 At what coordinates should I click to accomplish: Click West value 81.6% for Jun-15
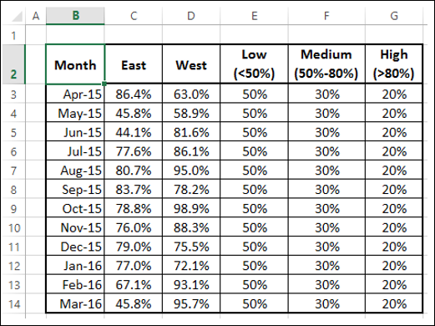[x=191, y=132]
